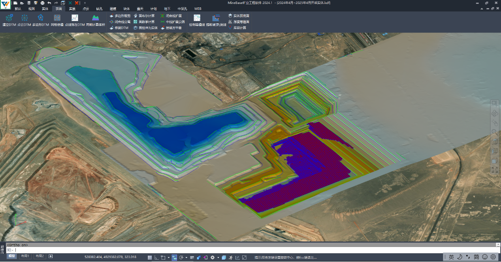Select the 点云DTM tool
The width and height of the screenshot is (501, 262).
click(24, 18)
